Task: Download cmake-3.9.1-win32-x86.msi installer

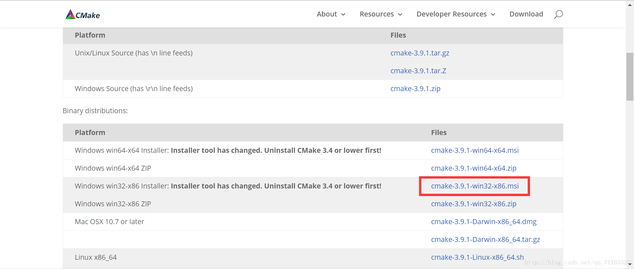Action: [475, 186]
